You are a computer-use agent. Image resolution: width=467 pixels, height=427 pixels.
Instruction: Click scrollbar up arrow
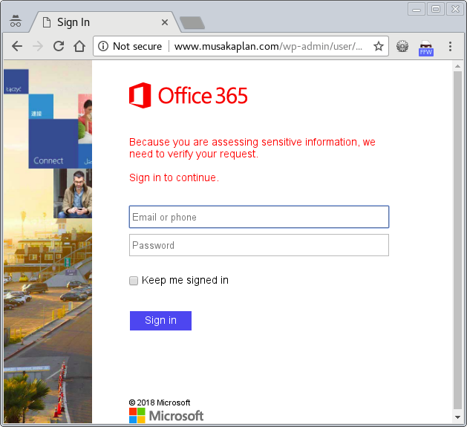[458, 66]
